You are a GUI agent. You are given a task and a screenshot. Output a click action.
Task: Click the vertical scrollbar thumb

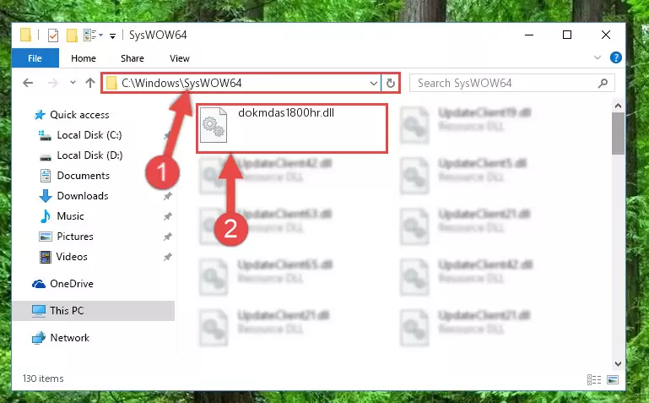[x=618, y=133]
